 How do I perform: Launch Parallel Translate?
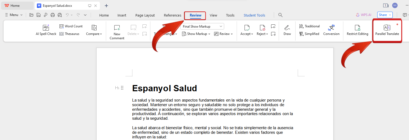[387, 30]
